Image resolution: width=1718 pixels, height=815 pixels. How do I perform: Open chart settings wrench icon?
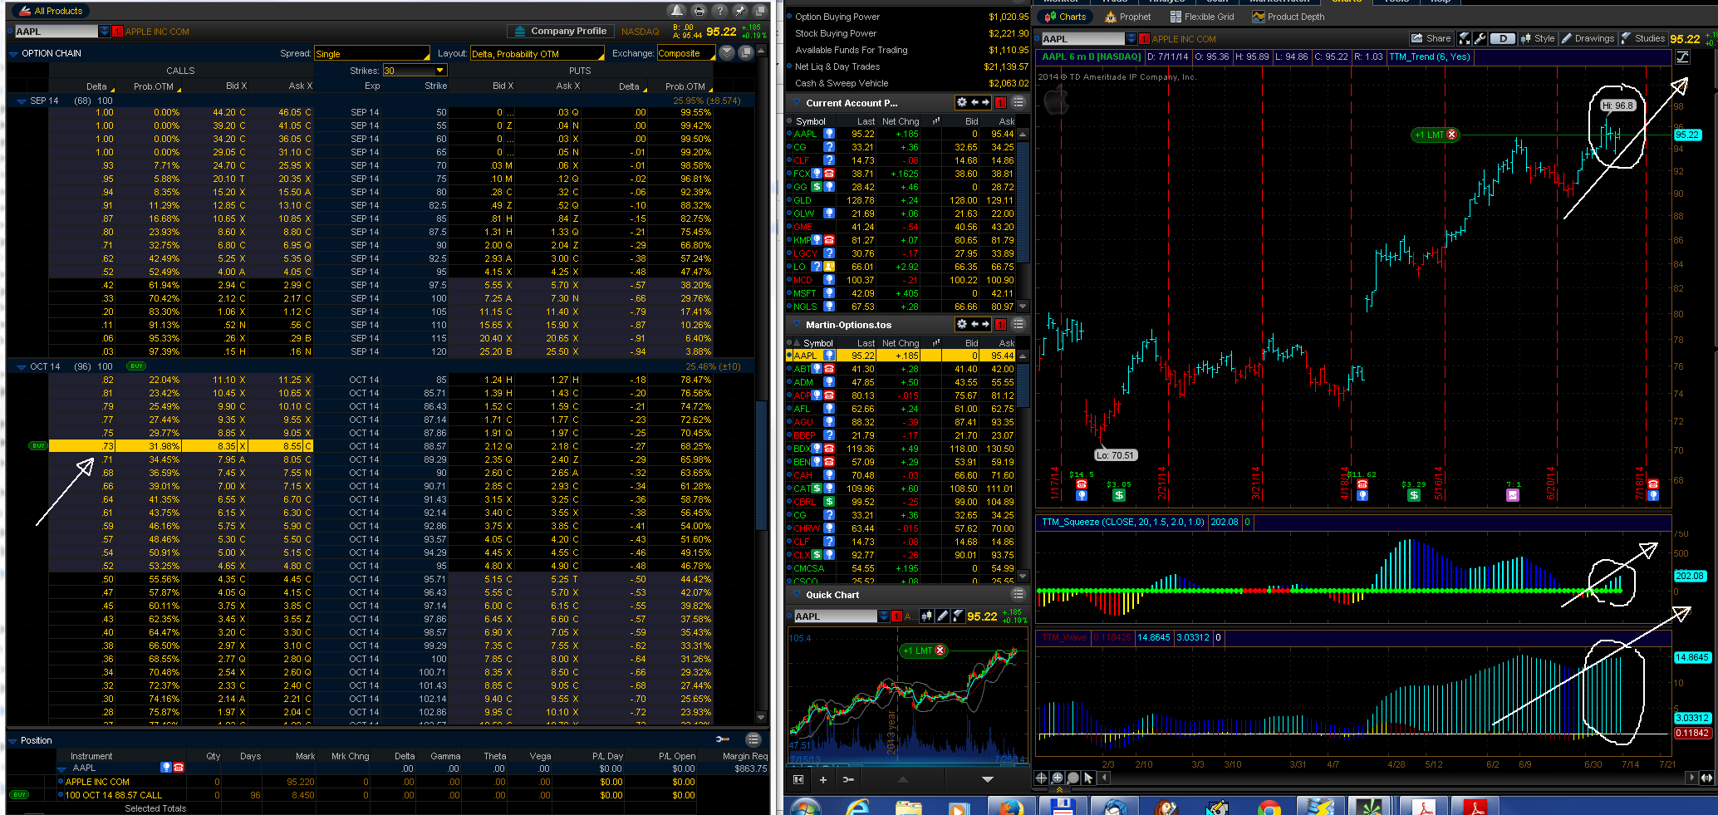(x=1480, y=38)
